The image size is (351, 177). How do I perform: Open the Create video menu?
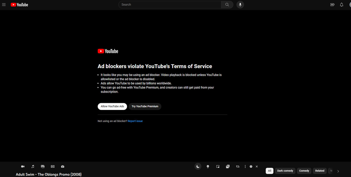coord(332,5)
